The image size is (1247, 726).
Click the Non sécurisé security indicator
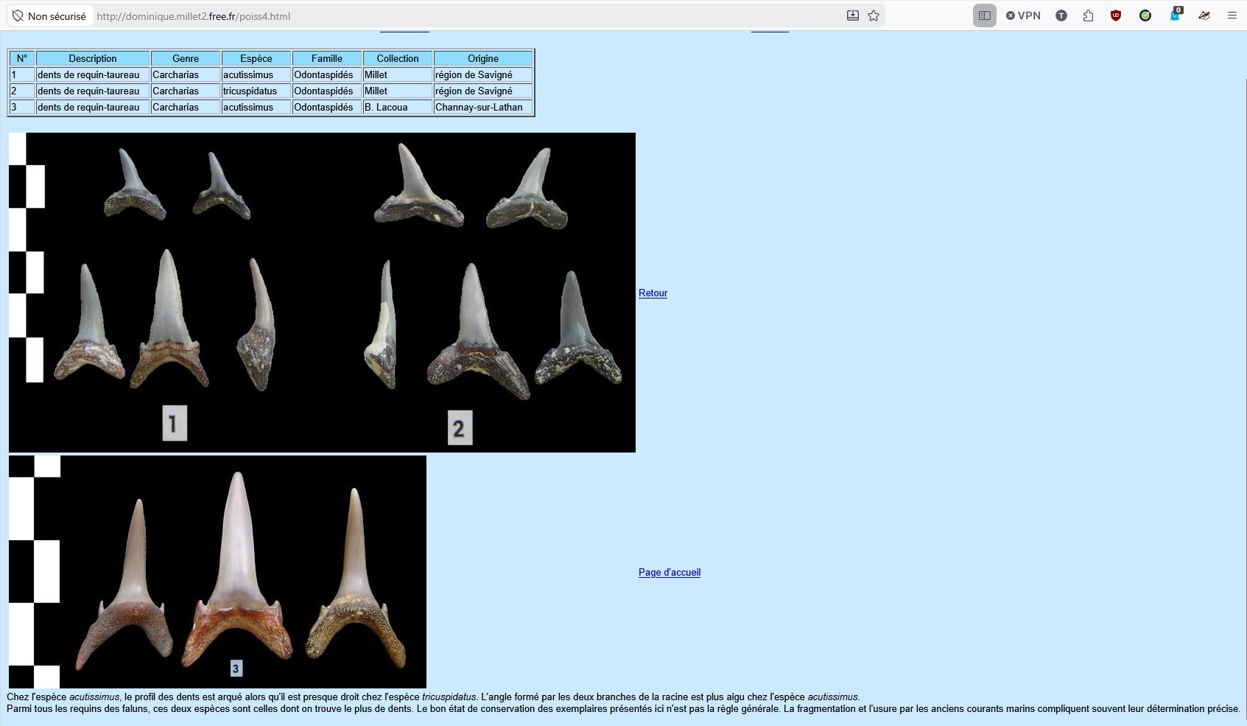tap(49, 16)
